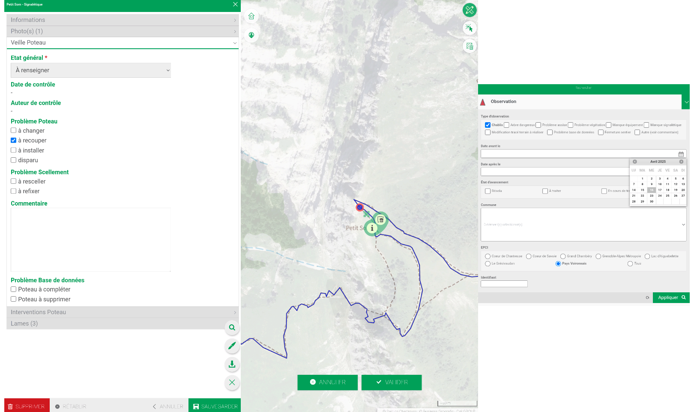The height and width of the screenshot is (412, 697).
Task: Click the map VALIDER button
Action: [392, 383]
